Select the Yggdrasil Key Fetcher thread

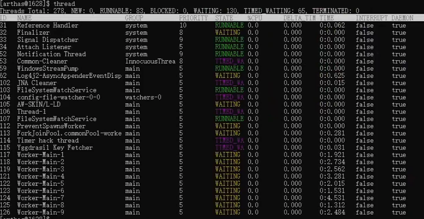[x=55, y=148]
